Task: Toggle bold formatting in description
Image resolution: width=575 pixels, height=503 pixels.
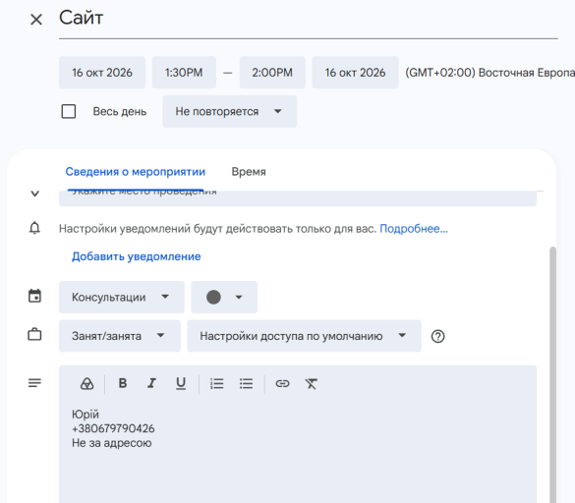Action: point(123,383)
